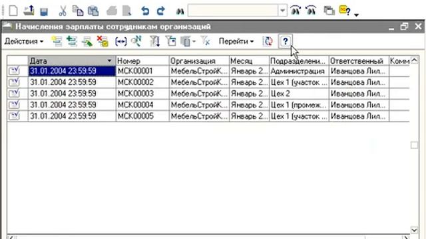Open toolbar options arrow at far right

[x=357, y=15]
